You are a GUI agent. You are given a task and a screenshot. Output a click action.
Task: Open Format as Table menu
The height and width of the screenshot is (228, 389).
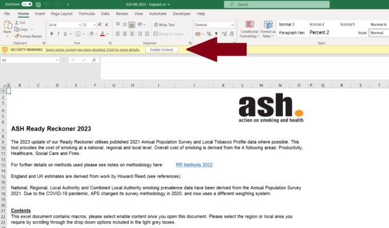[268, 29]
